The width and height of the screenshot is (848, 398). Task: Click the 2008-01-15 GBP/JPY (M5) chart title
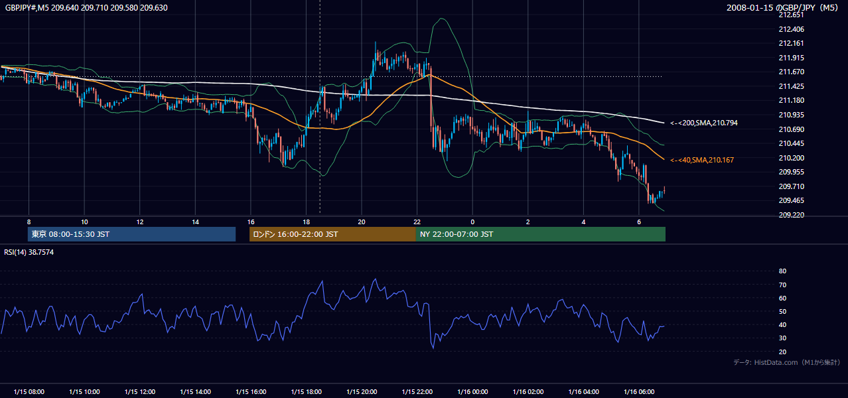(784, 8)
